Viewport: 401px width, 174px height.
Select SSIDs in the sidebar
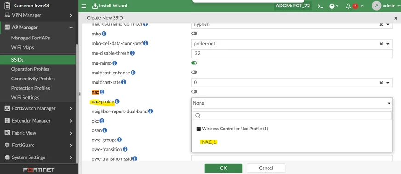pos(38,60)
